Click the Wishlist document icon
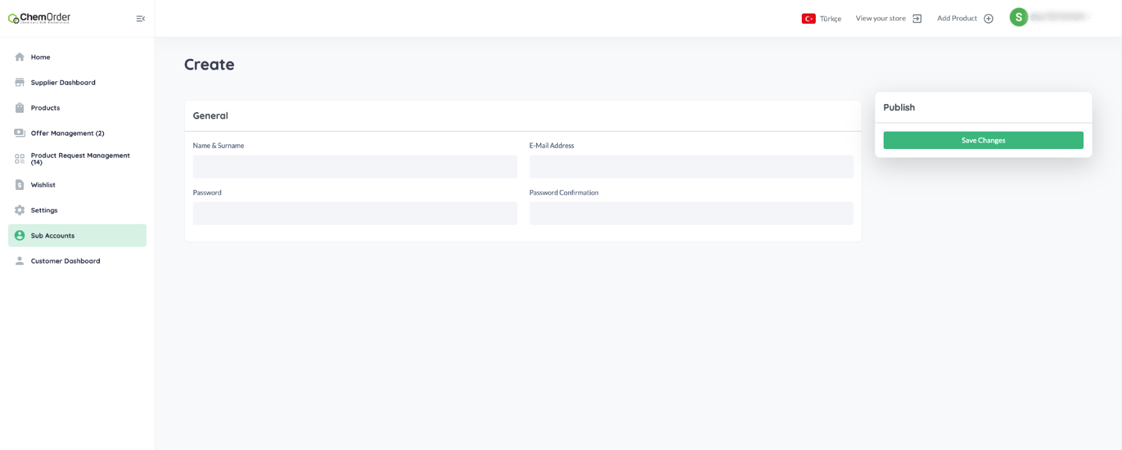The image size is (1122, 450). tap(19, 185)
